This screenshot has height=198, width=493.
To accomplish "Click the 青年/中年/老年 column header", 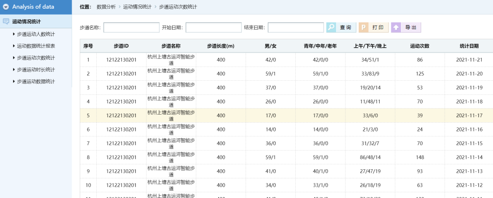I will pos(320,46).
